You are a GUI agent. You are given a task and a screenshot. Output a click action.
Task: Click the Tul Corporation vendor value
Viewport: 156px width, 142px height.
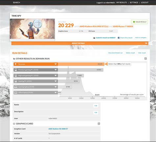tap(54, 133)
